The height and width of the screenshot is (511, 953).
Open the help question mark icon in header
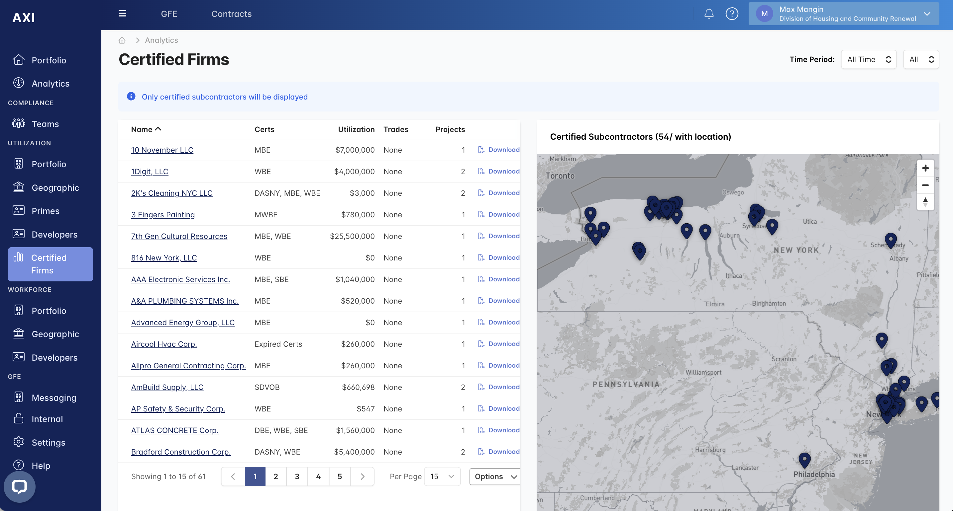731,14
